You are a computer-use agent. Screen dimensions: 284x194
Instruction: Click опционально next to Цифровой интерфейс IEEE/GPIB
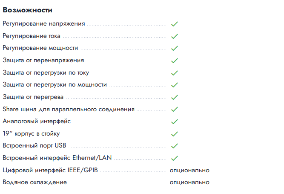(189, 170)
